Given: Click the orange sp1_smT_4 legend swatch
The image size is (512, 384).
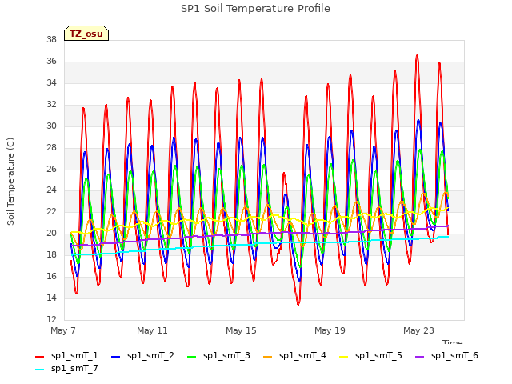Looking at the screenshot, I should [267, 357].
